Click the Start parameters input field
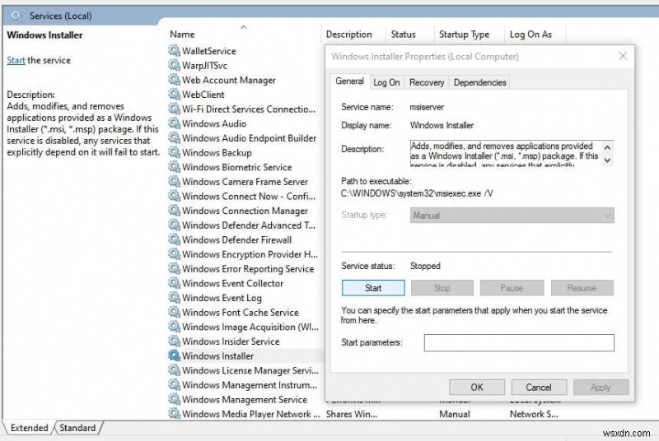This screenshot has width=659, height=441. (519, 342)
